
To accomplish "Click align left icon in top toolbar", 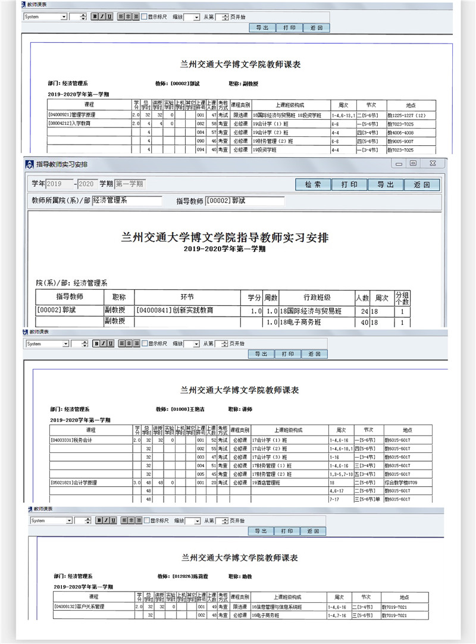I will (x=121, y=17).
